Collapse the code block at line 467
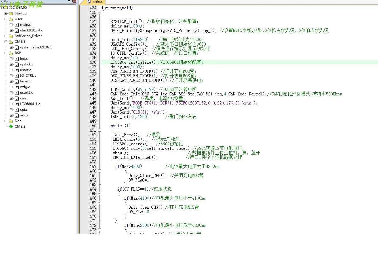The height and width of the screenshot is (269, 378). 99,203
